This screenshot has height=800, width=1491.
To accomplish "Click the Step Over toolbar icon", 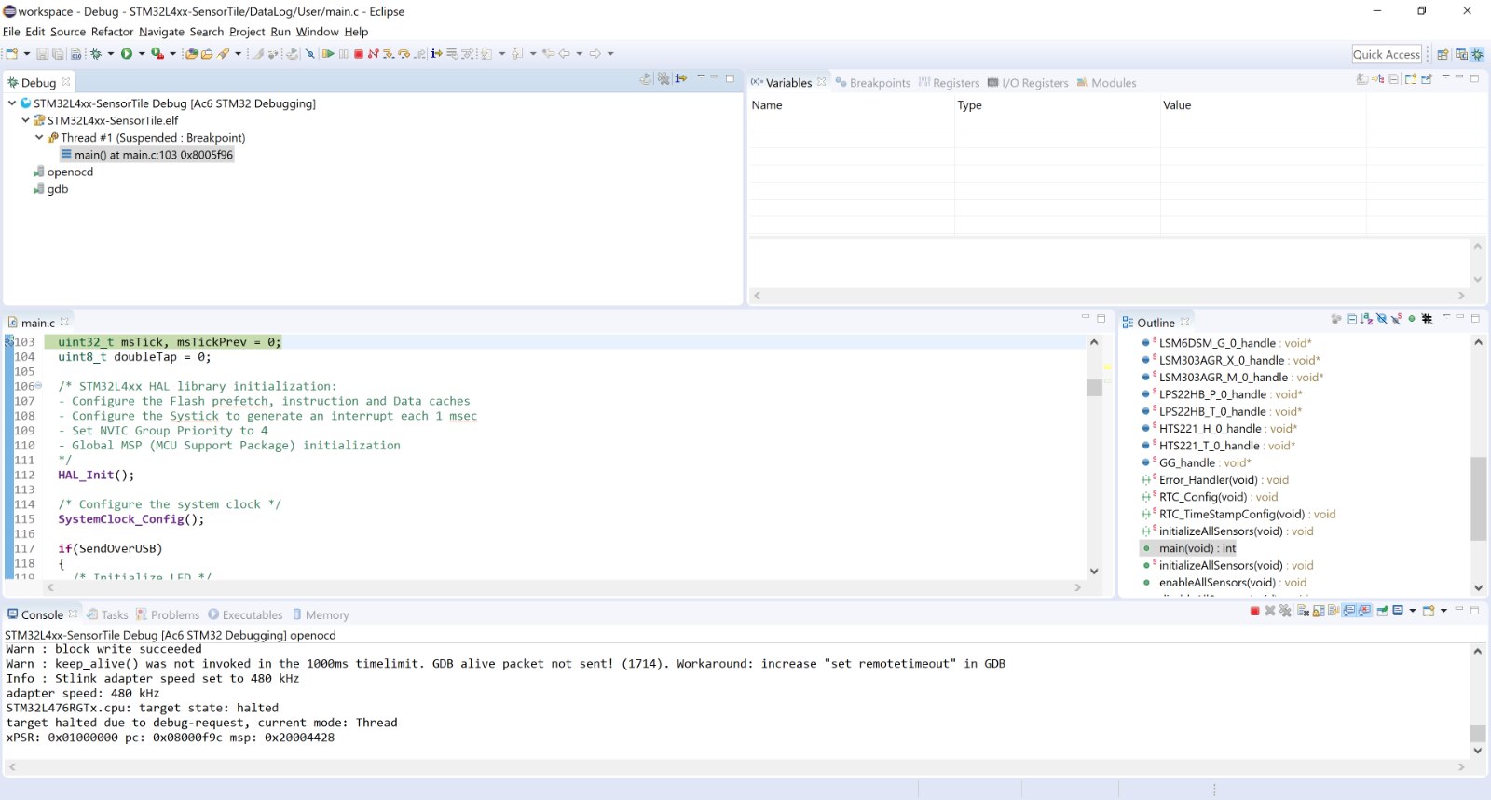I will (404, 54).
